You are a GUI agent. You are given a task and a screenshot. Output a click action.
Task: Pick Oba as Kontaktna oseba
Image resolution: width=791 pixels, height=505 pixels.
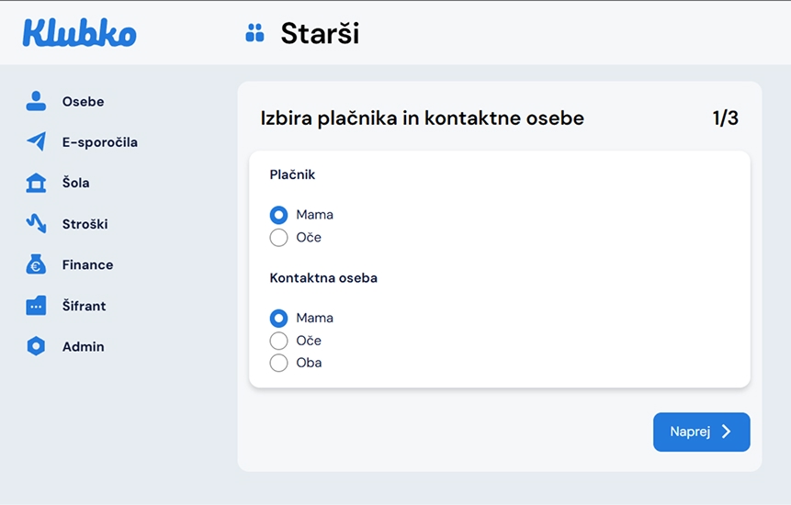pos(278,363)
